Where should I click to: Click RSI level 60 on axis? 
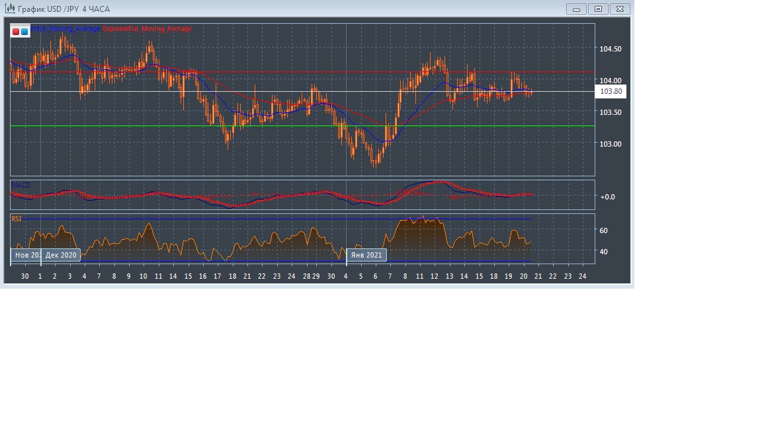coord(603,231)
